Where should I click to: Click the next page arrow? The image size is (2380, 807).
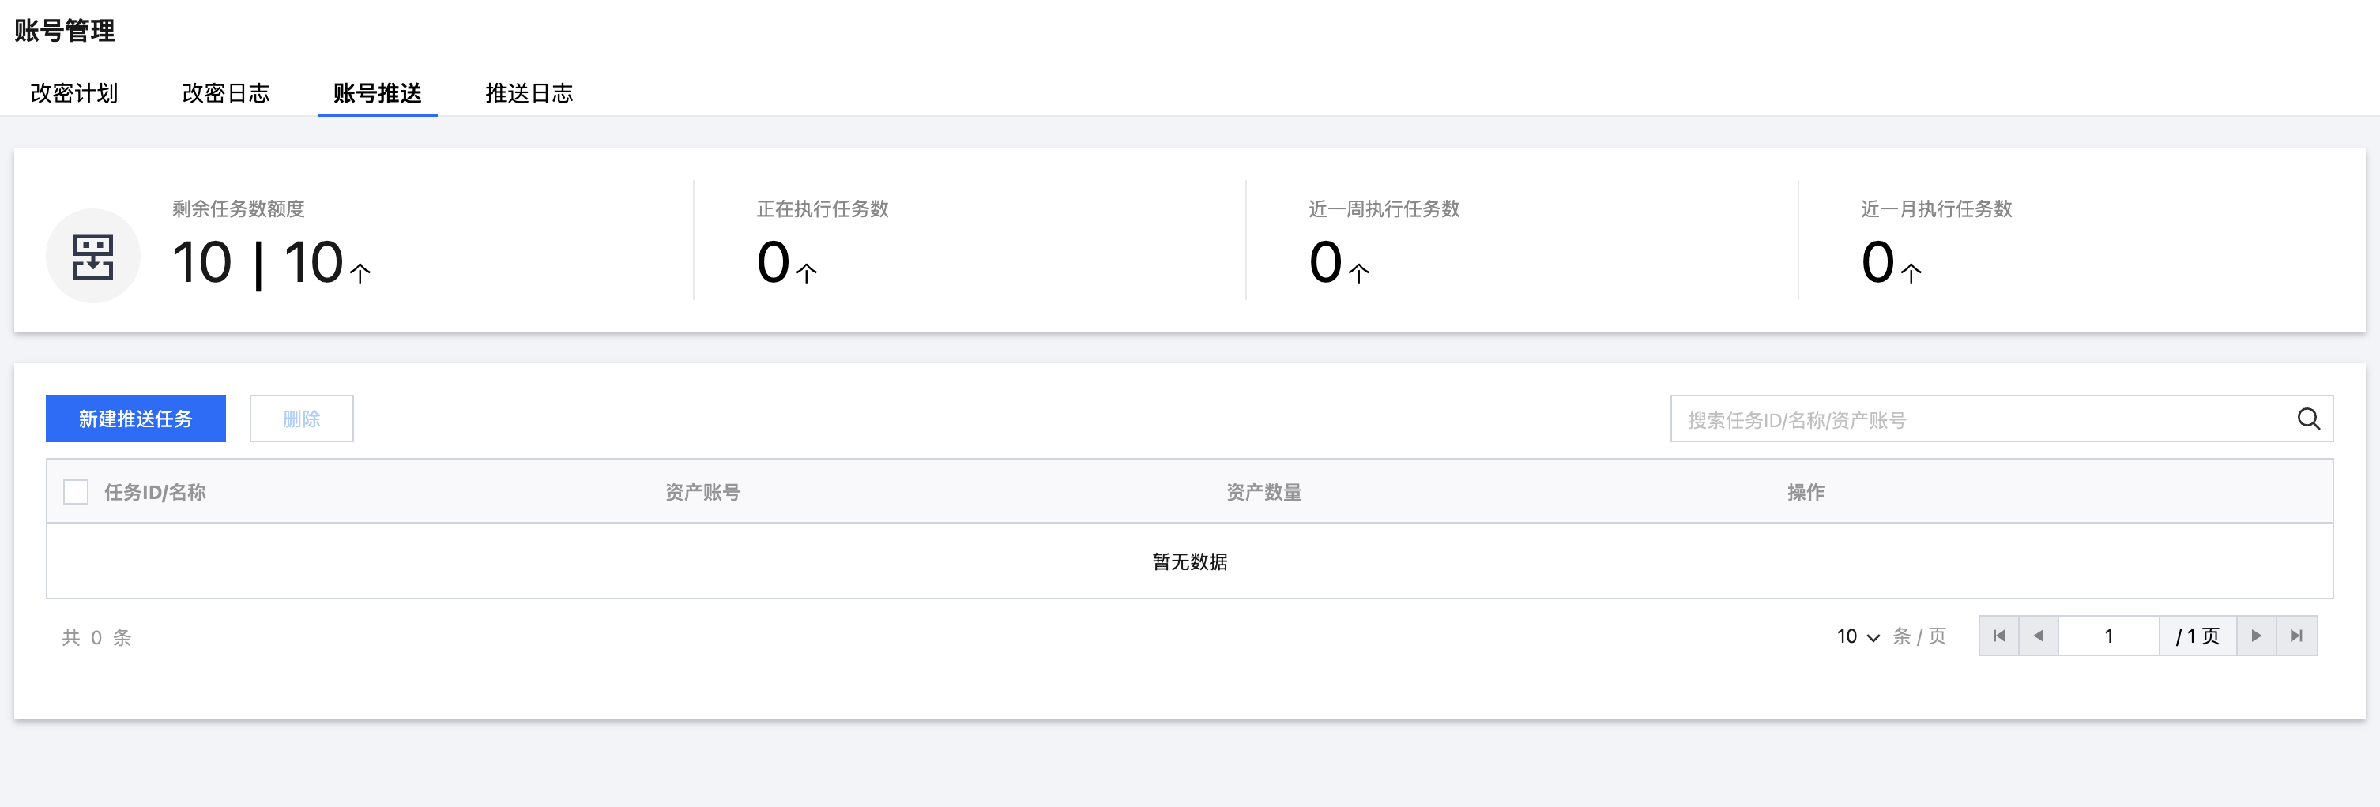pyautogui.click(x=2256, y=636)
